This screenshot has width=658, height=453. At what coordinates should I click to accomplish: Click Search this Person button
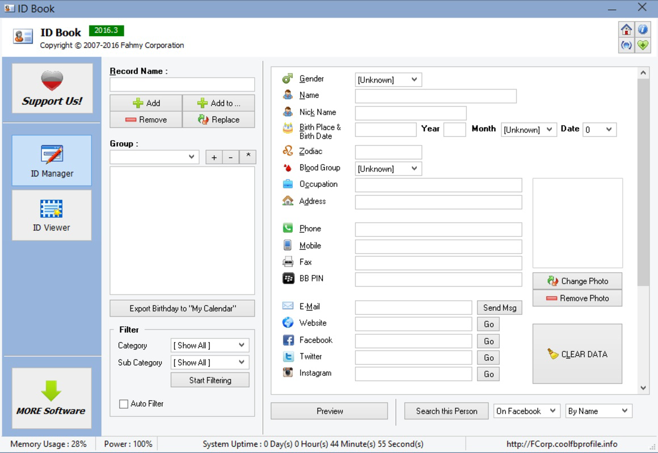click(x=446, y=411)
